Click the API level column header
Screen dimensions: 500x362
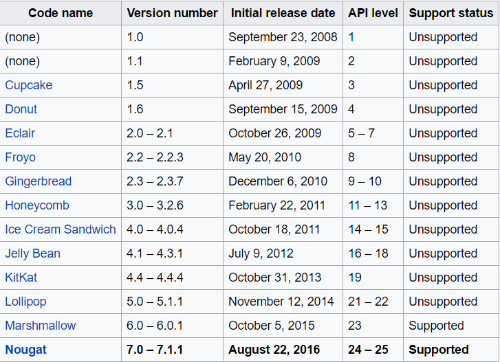pos(373,13)
